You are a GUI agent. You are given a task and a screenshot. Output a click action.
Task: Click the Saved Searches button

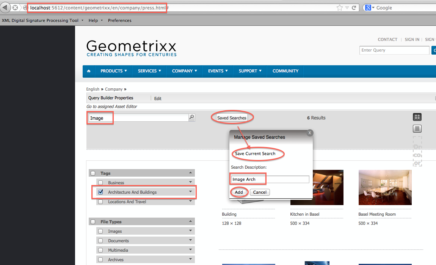tap(232, 118)
